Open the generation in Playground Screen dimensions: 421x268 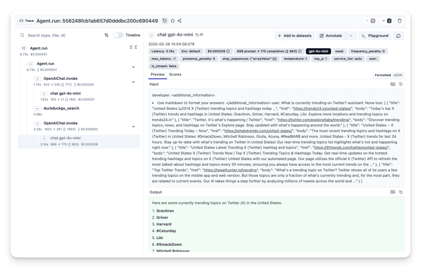(375, 36)
